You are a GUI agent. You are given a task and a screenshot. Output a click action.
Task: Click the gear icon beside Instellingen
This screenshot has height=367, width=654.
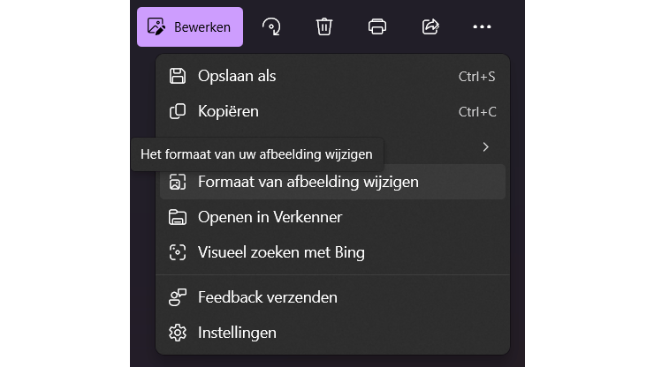178,333
